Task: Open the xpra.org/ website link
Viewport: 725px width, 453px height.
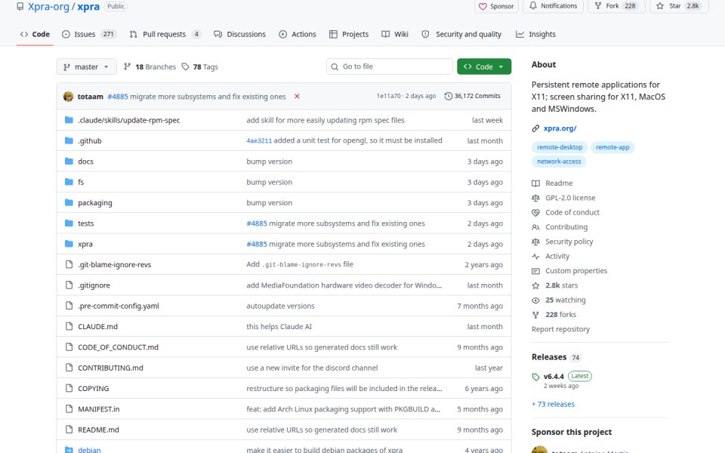Action: click(560, 128)
